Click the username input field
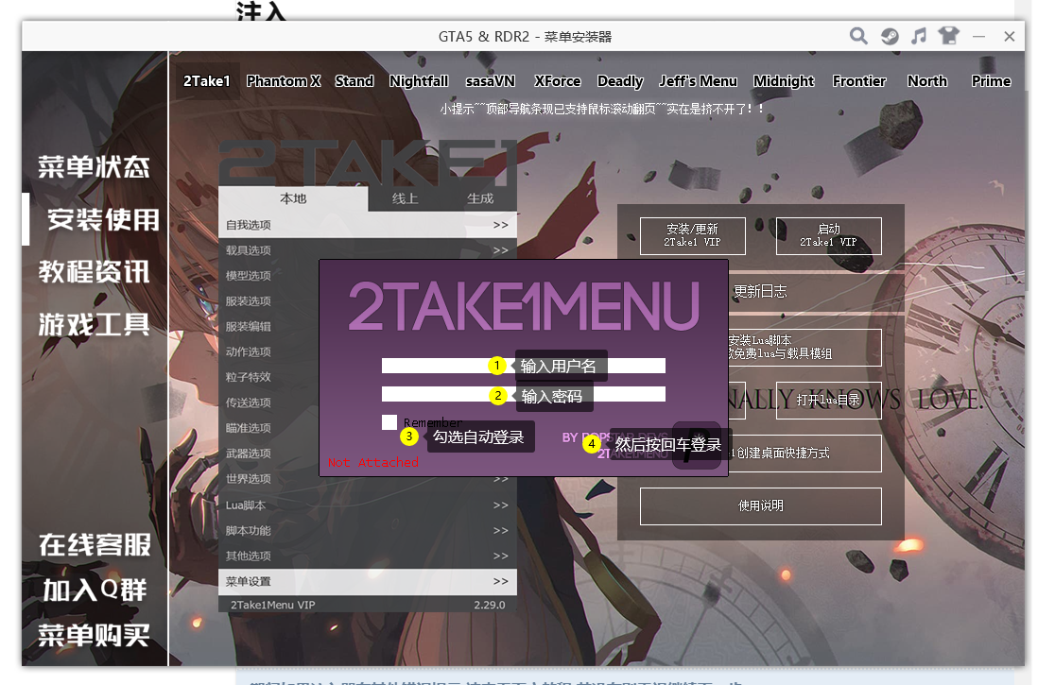The width and height of the screenshot is (1055, 685). tap(435, 366)
